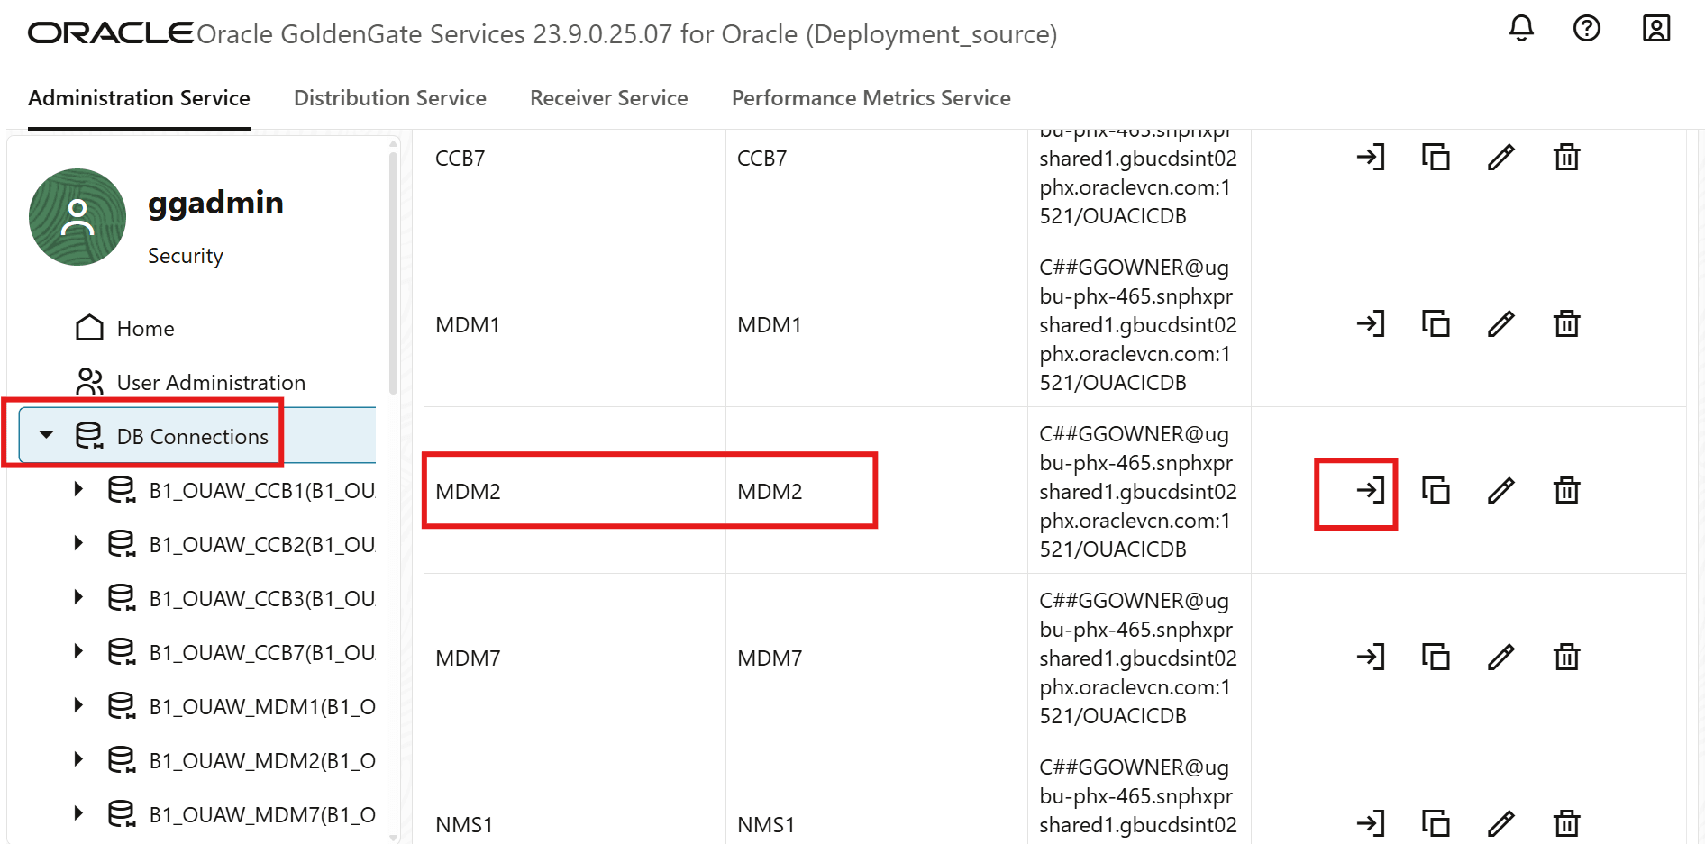This screenshot has width=1705, height=844.
Task: Open the help icon in the header
Action: pos(1587,29)
